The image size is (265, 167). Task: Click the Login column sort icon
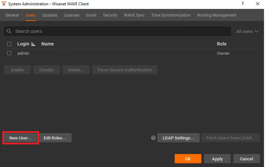click(33, 44)
